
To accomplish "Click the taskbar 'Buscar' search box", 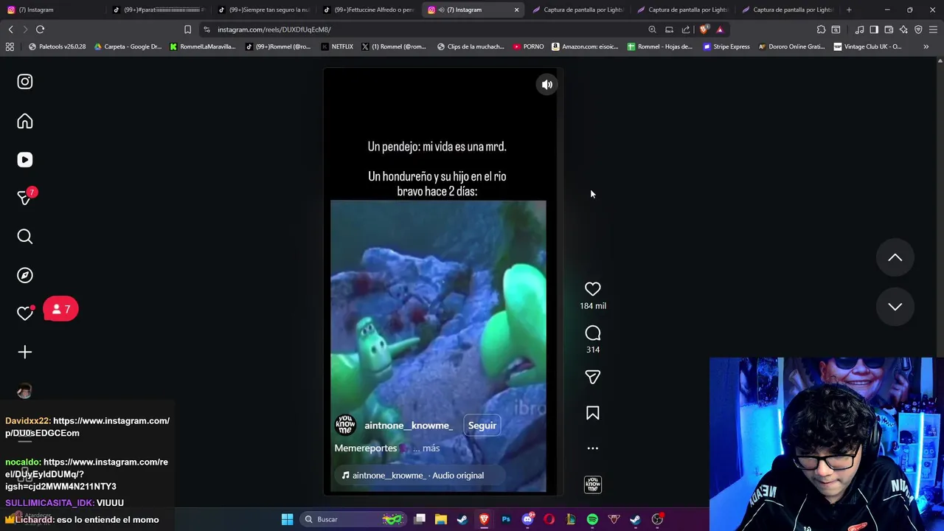I will pos(353,519).
